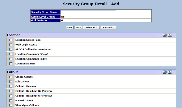The width and height of the screenshot is (182, 108).
Task: Click All button in Location section
Action: (165, 35)
